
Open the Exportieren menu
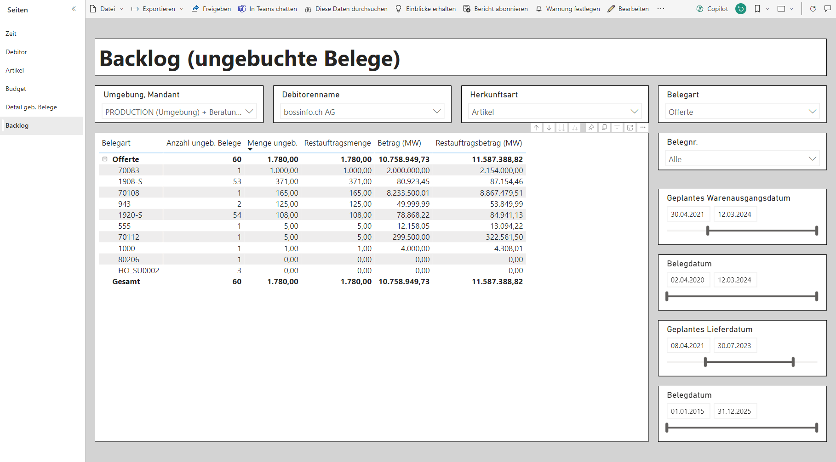(x=158, y=9)
